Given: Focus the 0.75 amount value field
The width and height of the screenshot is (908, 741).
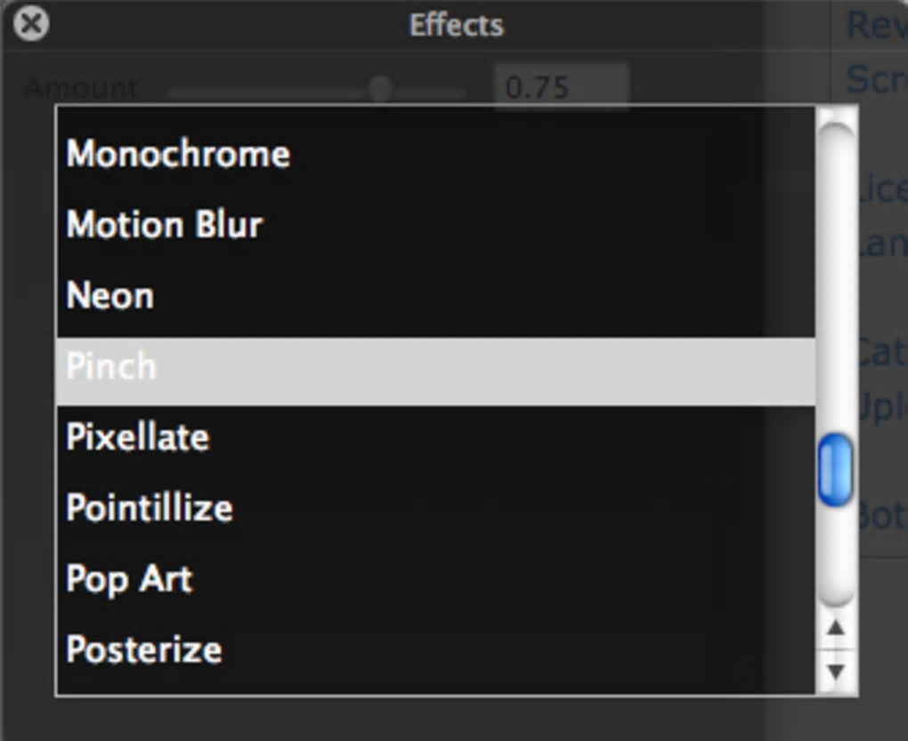Looking at the screenshot, I should [561, 87].
